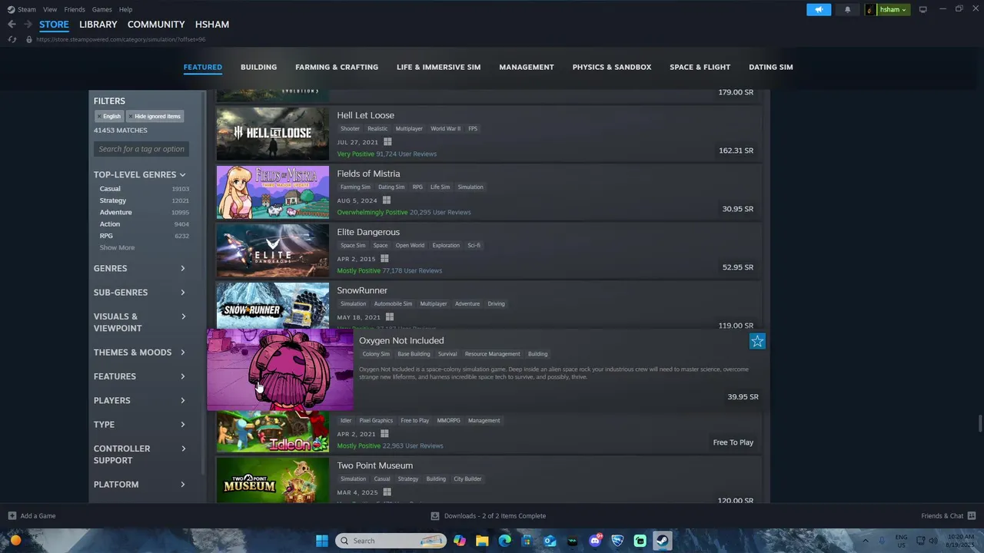984x553 pixels.
Task: Open Copilot from the taskbar
Action: coord(460,540)
